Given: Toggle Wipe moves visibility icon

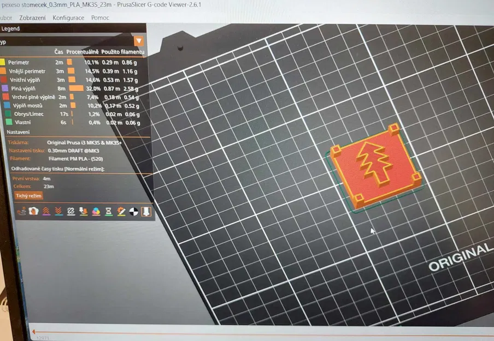Looking at the screenshot, I should pos(34,211).
